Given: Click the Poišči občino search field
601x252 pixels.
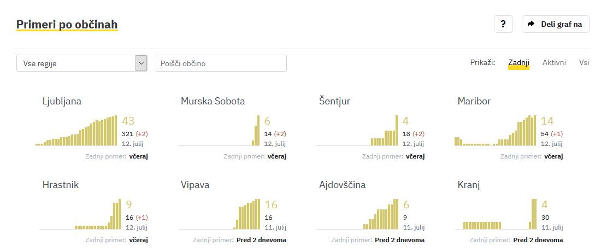Looking at the screenshot, I should (221, 63).
